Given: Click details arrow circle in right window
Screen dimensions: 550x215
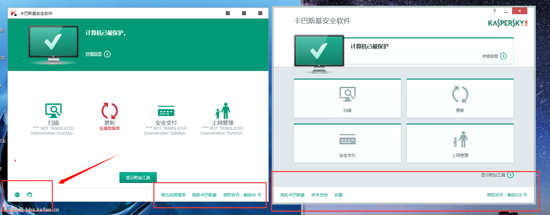Looking at the screenshot, I should click(x=503, y=56).
